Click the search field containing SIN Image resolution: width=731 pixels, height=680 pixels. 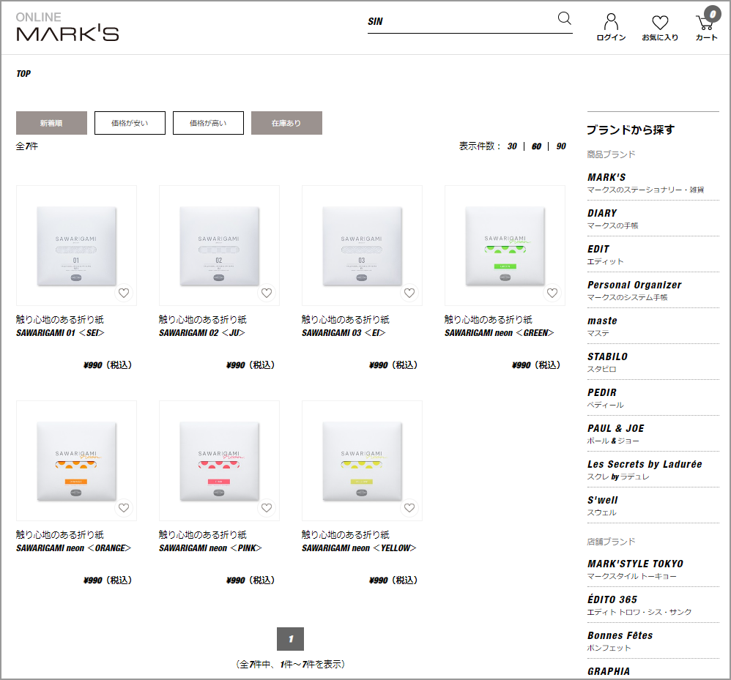pos(461,21)
